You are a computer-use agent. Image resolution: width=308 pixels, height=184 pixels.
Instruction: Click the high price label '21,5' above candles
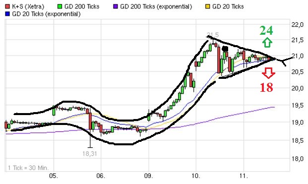click(x=213, y=35)
